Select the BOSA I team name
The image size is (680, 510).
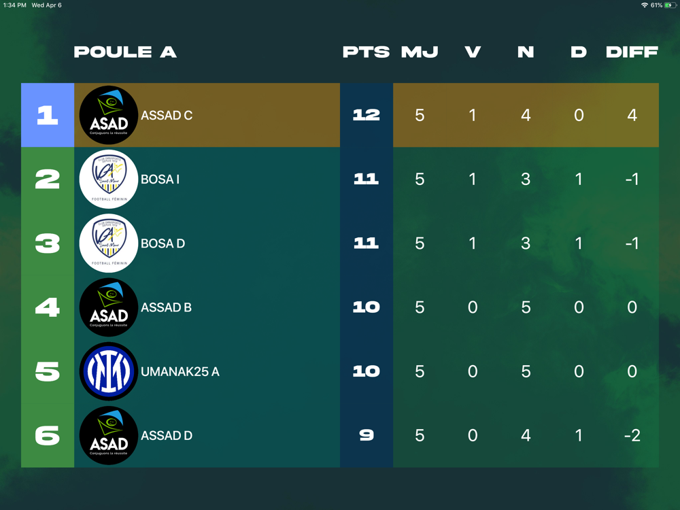[x=160, y=180]
